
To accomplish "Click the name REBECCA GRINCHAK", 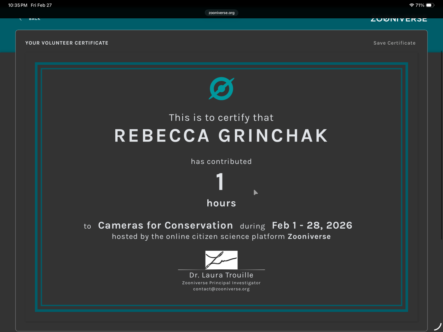I will 221,136.
